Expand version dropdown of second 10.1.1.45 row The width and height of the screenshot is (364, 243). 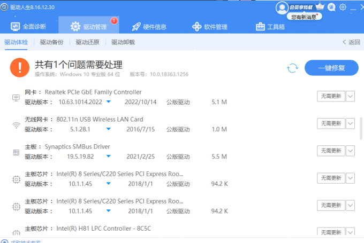point(109,211)
